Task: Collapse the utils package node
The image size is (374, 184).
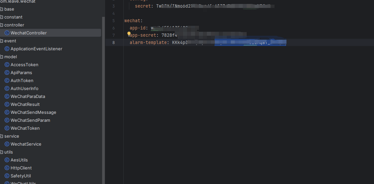Action: [x=2, y=152]
